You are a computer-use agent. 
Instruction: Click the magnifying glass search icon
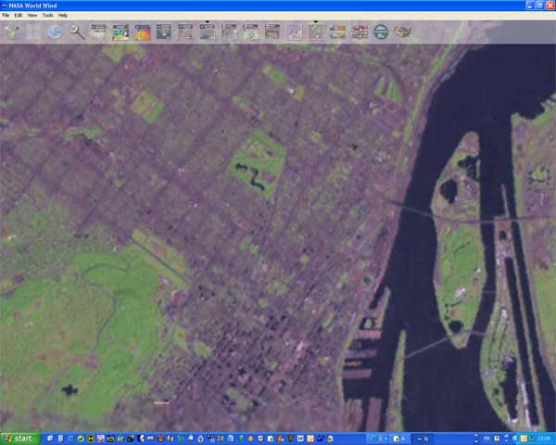(x=77, y=32)
